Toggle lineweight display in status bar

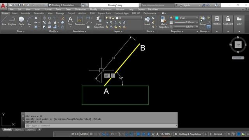(139, 134)
